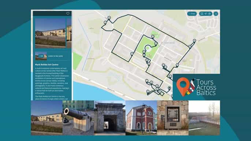The height and width of the screenshot is (141, 251).
Task: Toggle the heart favorite icon
Action: [68, 14]
